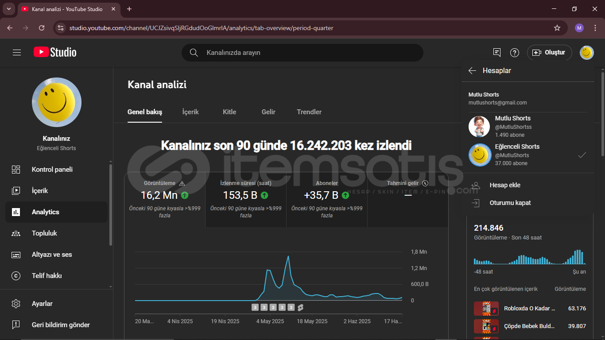Image resolution: width=605 pixels, height=340 pixels.
Task: Click the sidebar vertical scrollbar
Action: 111,205
